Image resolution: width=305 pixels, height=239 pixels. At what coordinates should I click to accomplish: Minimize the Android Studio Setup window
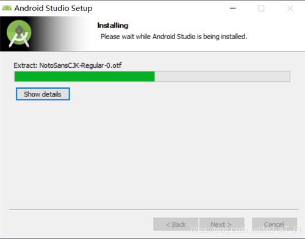pyautogui.click(x=232, y=8)
